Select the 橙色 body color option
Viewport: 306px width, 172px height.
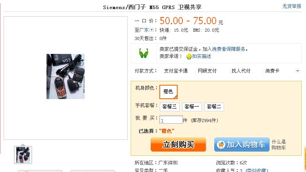[168, 92]
